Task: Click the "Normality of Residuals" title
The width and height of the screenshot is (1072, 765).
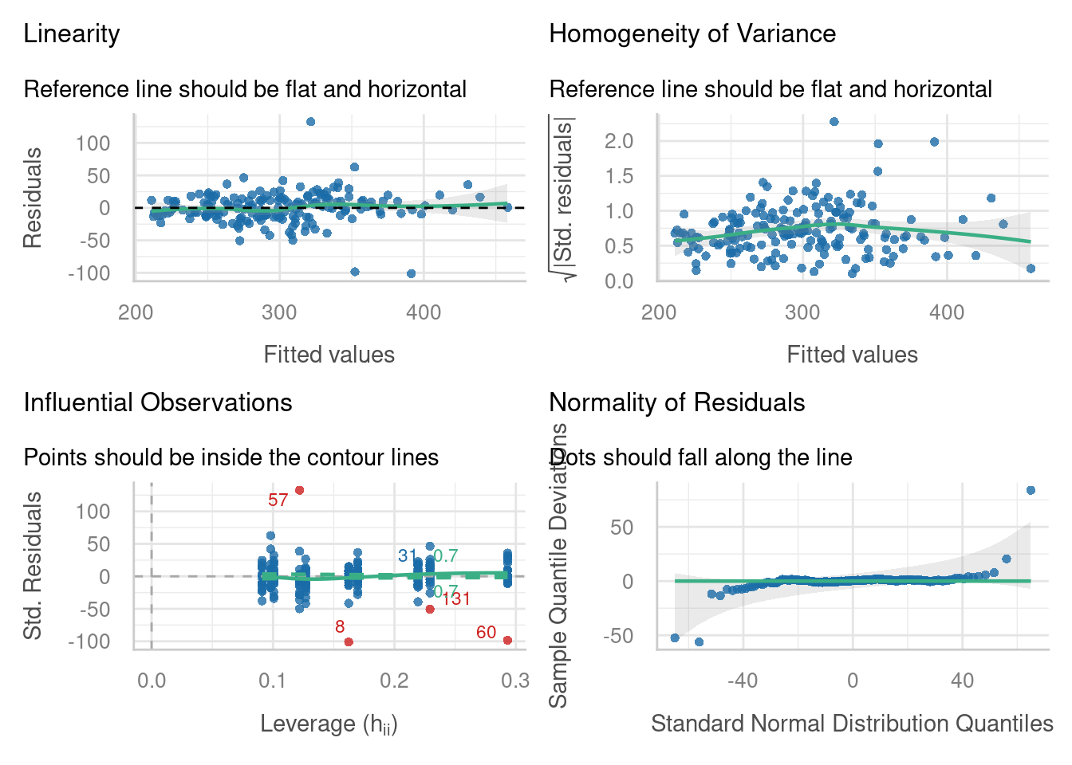Action: click(x=677, y=402)
